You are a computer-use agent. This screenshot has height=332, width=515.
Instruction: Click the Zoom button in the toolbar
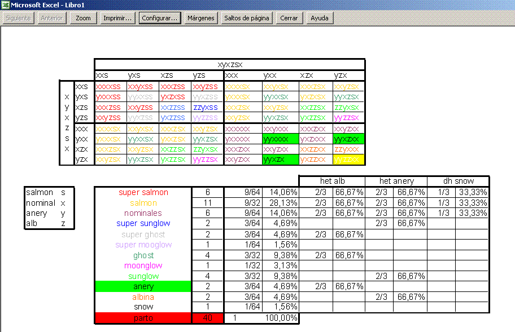click(83, 18)
